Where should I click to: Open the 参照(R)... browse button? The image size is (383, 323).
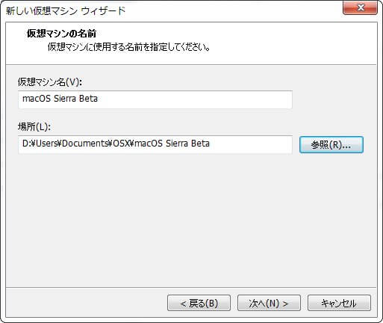pyautogui.click(x=331, y=144)
